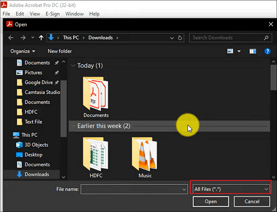The width and height of the screenshot is (277, 212).
Task: Click the pin icon beside Pictures
Action: 57,72
